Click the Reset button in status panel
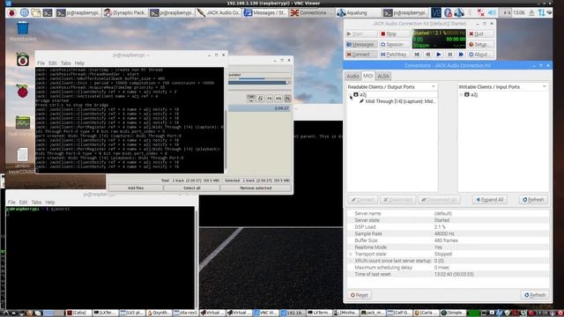Viewport: 564px width, 317px height. (x=360, y=295)
